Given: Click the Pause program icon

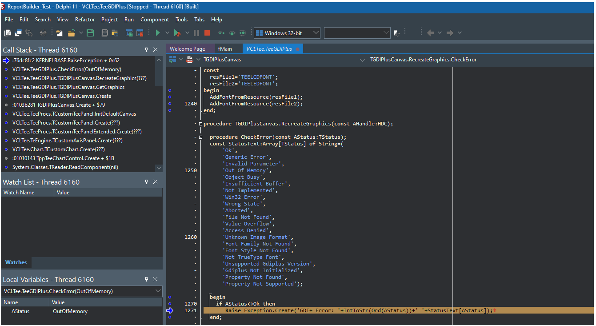Looking at the screenshot, I should coord(196,33).
